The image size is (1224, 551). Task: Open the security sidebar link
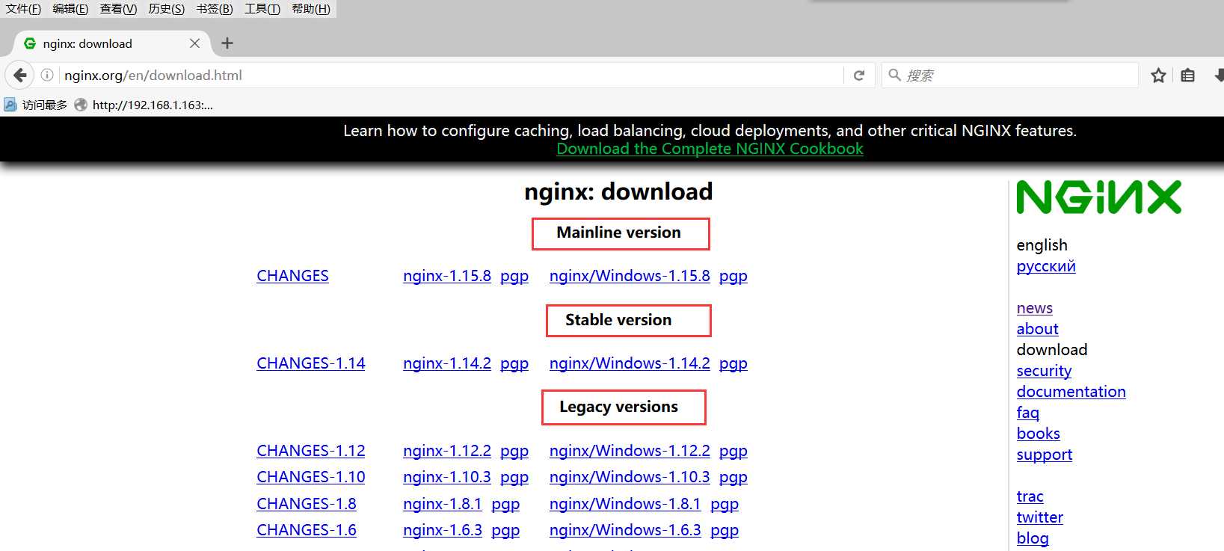click(1044, 371)
